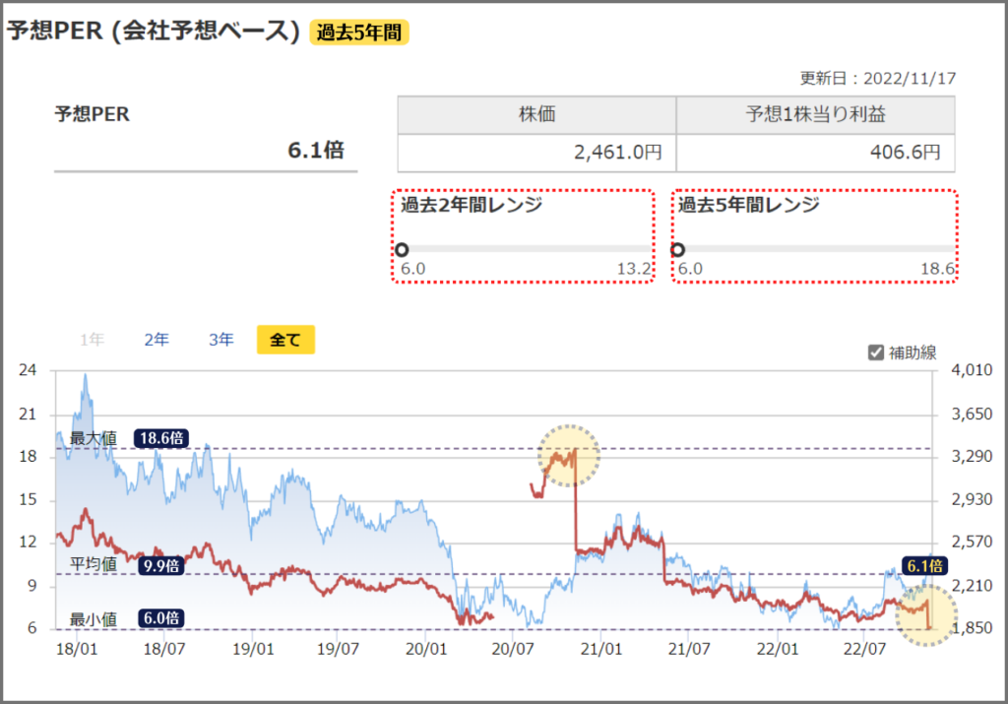Viewport: 1008px width, 704px height.
Task: Click the 更新日 2022/11/17 text
Action: tap(877, 79)
